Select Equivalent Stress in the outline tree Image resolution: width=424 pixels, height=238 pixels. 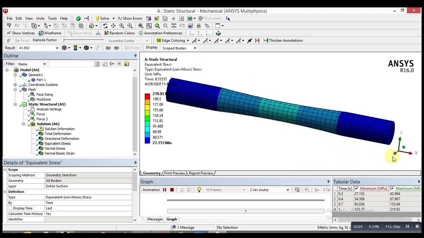pos(57,143)
